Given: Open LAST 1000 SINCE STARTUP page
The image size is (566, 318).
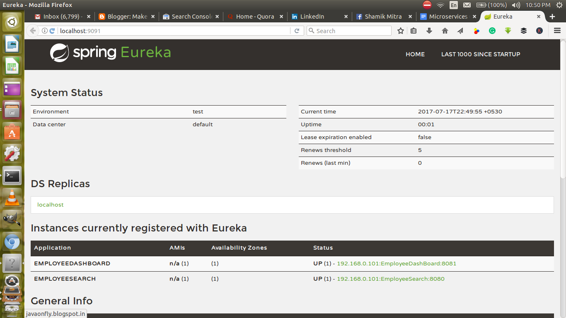Looking at the screenshot, I should tap(481, 54).
